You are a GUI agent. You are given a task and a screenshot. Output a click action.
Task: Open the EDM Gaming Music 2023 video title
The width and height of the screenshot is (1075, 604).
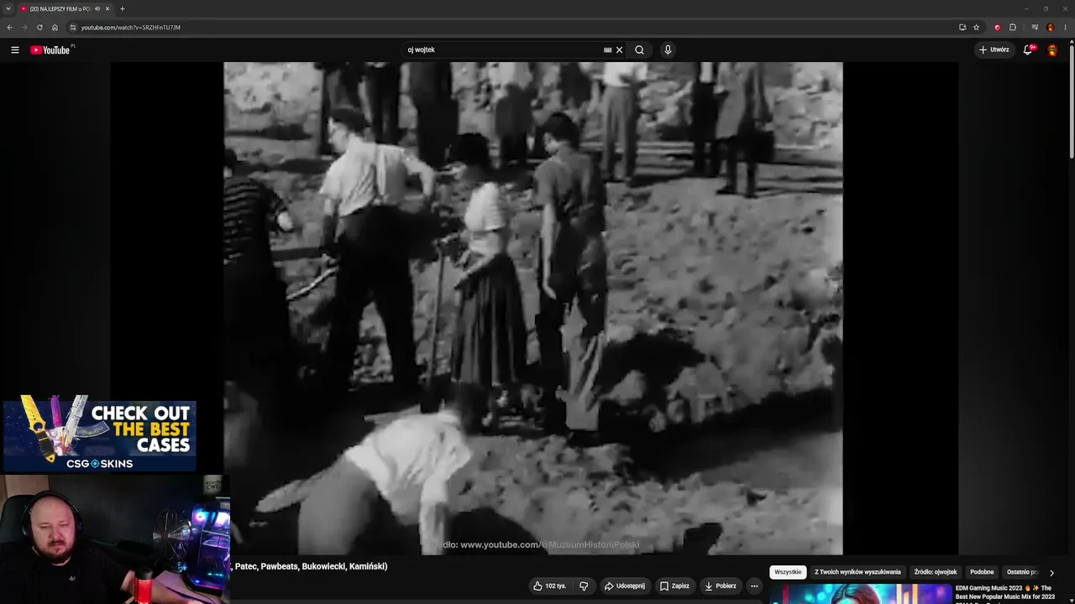1004,593
